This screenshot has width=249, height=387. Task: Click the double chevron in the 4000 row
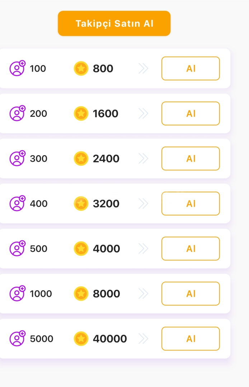pyautogui.click(x=143, y=249)
